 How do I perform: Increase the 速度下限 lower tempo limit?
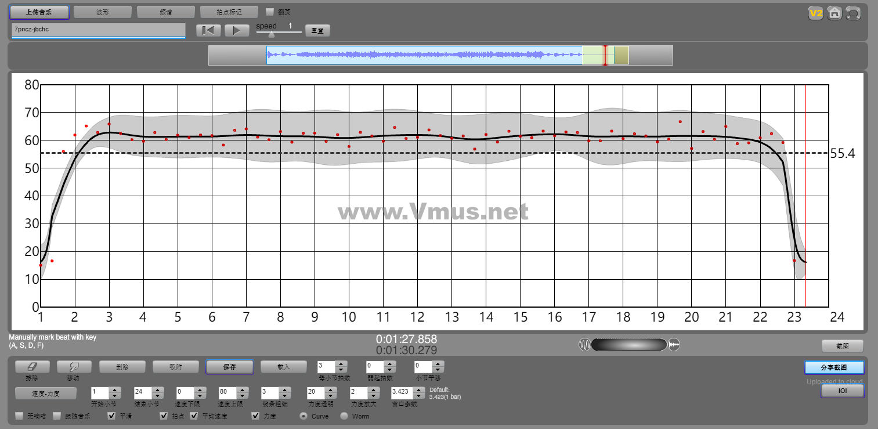tap(200, 390)
